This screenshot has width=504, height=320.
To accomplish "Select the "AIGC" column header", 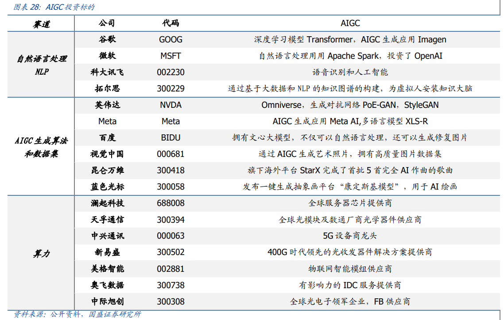I will pyautogui.click(x=351, y=23).
